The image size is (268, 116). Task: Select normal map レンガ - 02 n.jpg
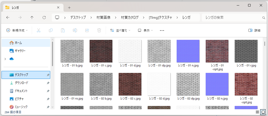(x=217, y=84)
